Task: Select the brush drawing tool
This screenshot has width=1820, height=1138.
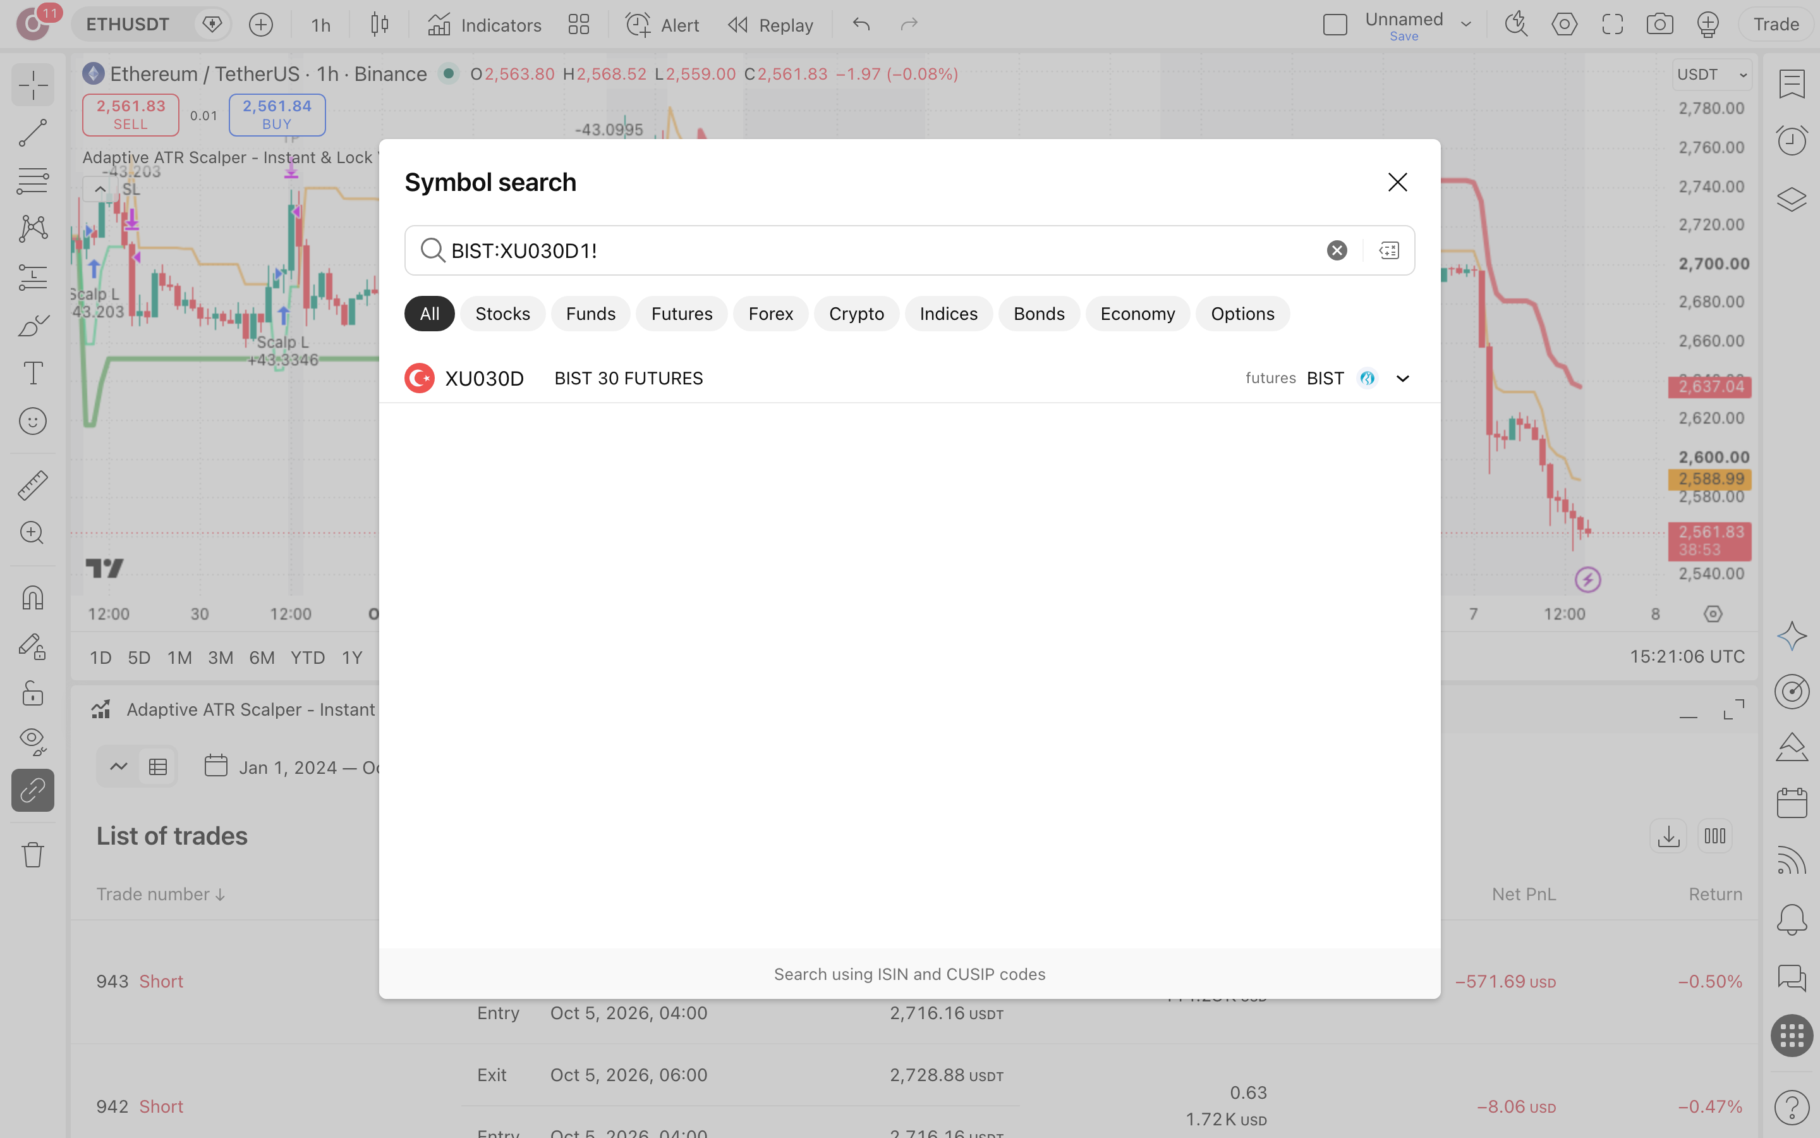Action: pyautogui.click(x=32, y=325)
